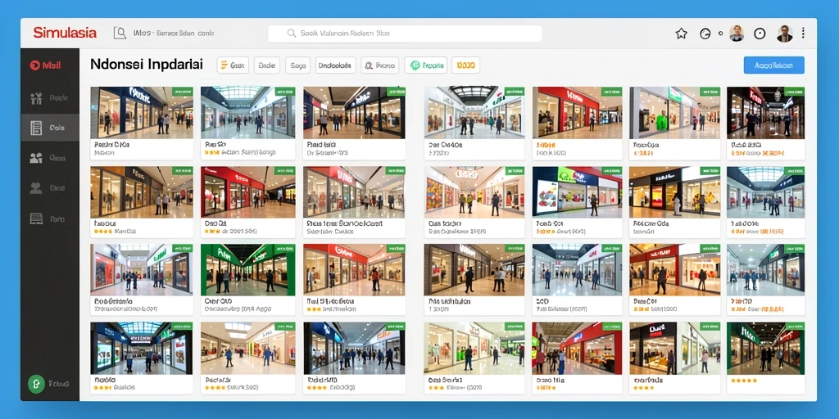Click the star bookmark icon in top bar
The image size is (839, 419).
pos(681,34)
